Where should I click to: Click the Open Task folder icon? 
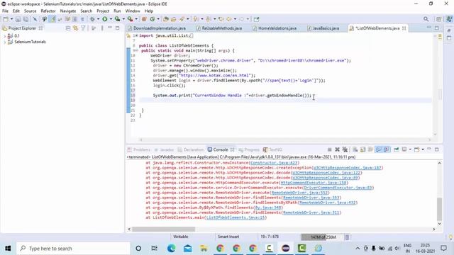click(x=173, y=19)
